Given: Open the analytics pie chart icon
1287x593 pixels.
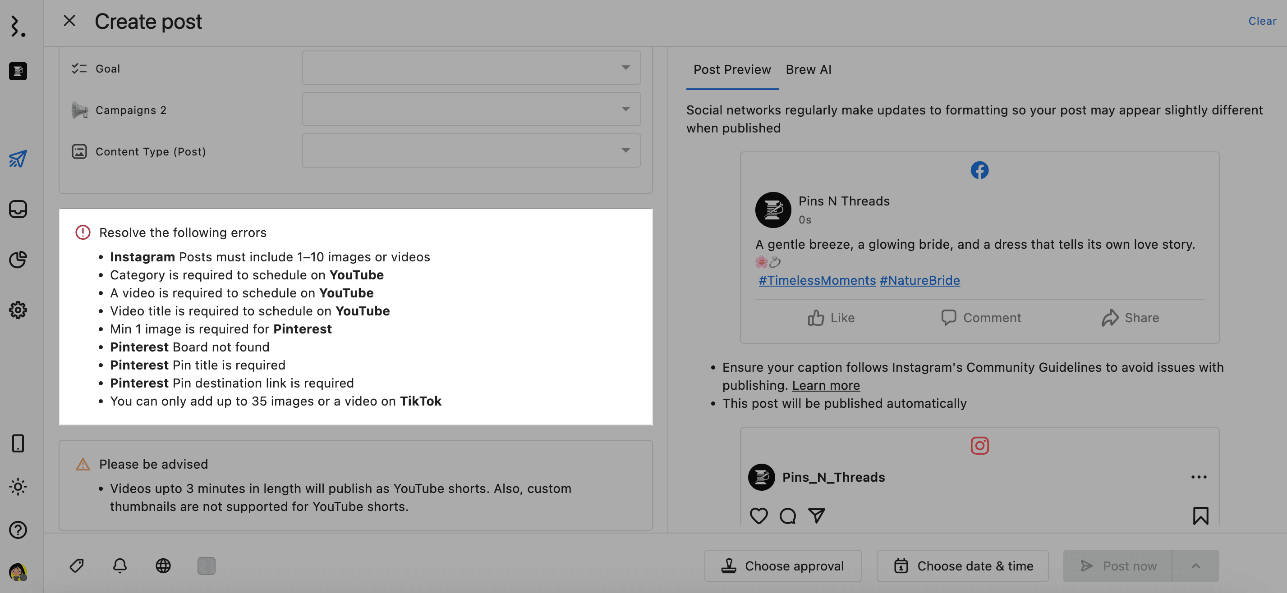Looking at the screenshot, I should click(x=18, y=260).
